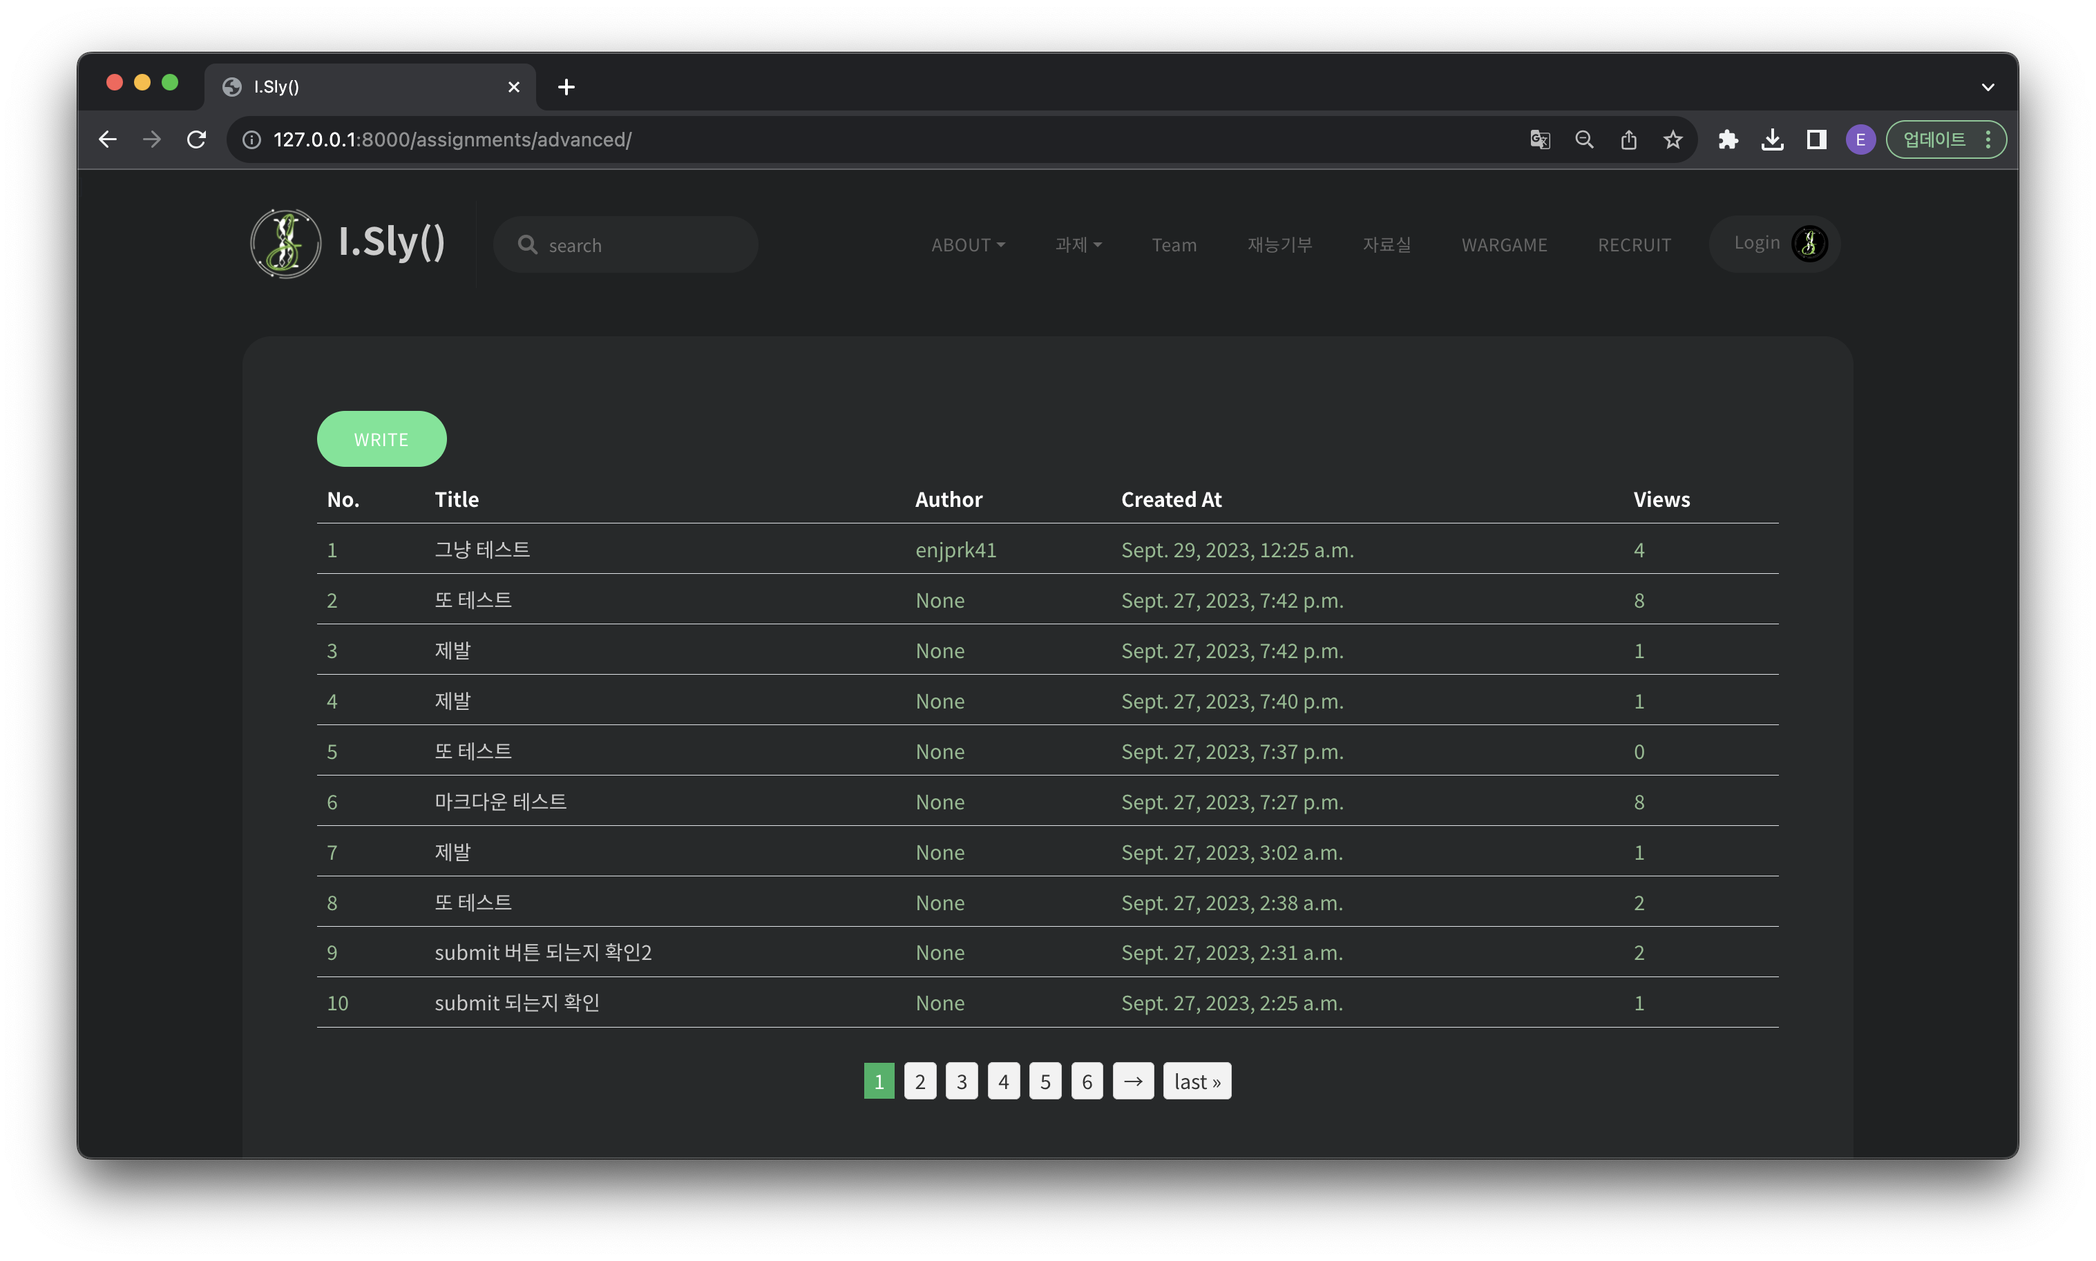Click the next page arrow button

click(x=1133, y=1081)
